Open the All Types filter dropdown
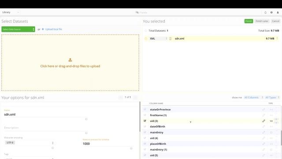Screen dimensions: 282x159 click(x=272, y=98)
